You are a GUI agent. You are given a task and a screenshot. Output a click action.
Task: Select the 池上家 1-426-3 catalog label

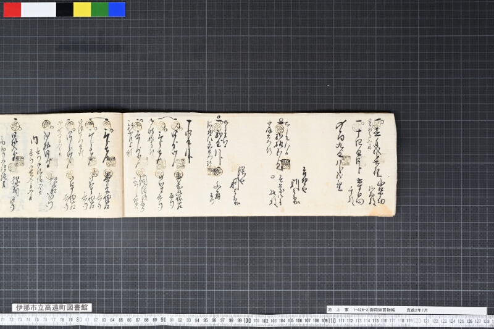[x=348, y=310]
